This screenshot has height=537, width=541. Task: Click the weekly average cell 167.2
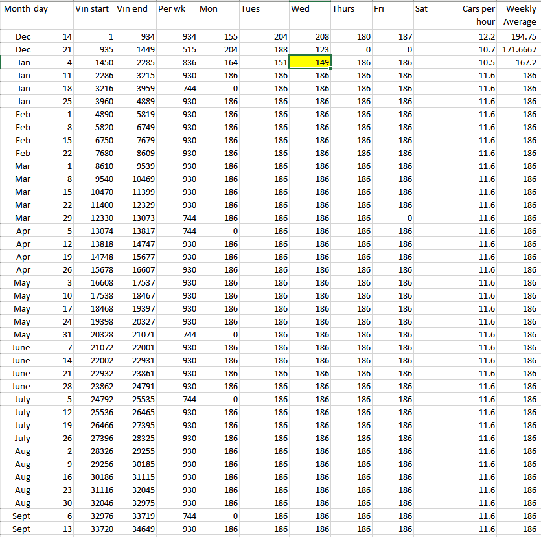(x=518, y=63)
